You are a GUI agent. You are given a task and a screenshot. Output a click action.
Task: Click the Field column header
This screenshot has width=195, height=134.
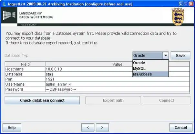pyautogui.click(x=25, y=64)
